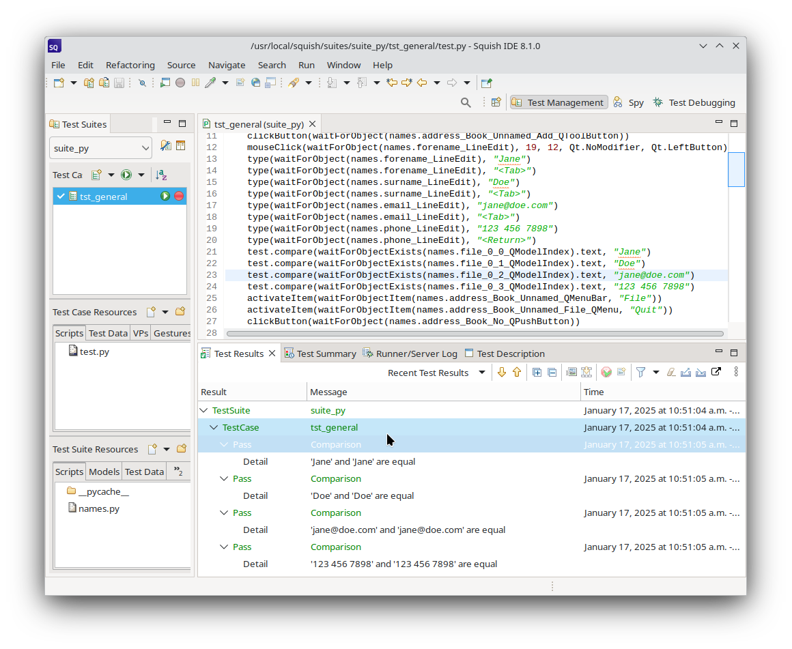The image size is (792, 649).
Task: Open the suite_py test suite dropdown
Action: point(100,148)
